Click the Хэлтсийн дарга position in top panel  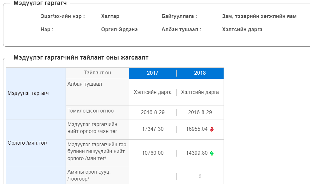(242, 30)
